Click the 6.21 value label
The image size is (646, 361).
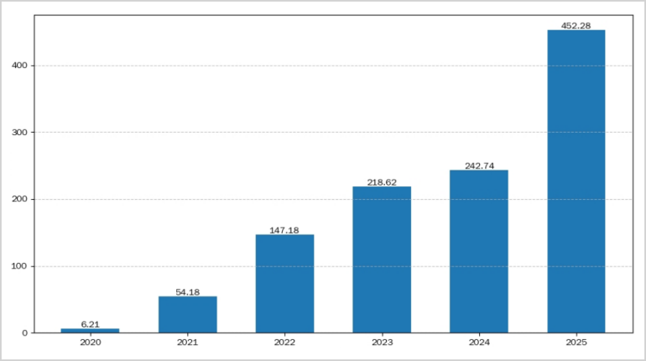pyautogui.click(x=90, y=324)
